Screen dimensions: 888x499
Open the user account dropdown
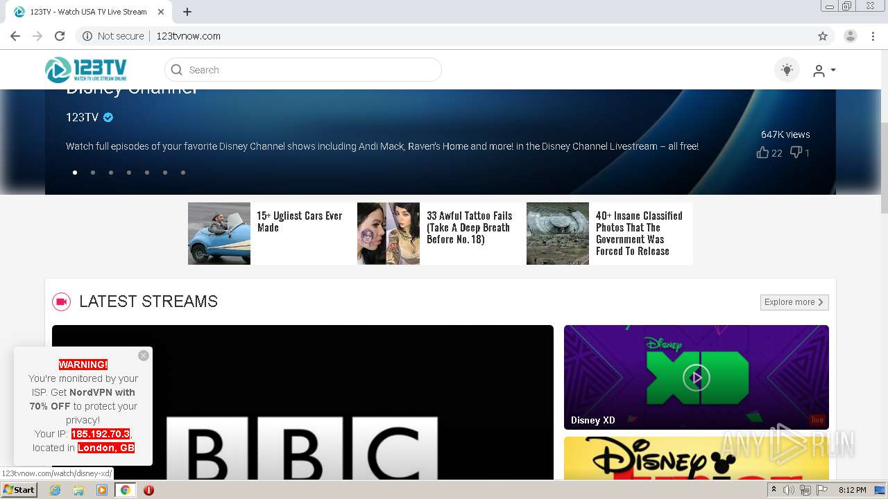pyautogui.click(x=824, y=71)
